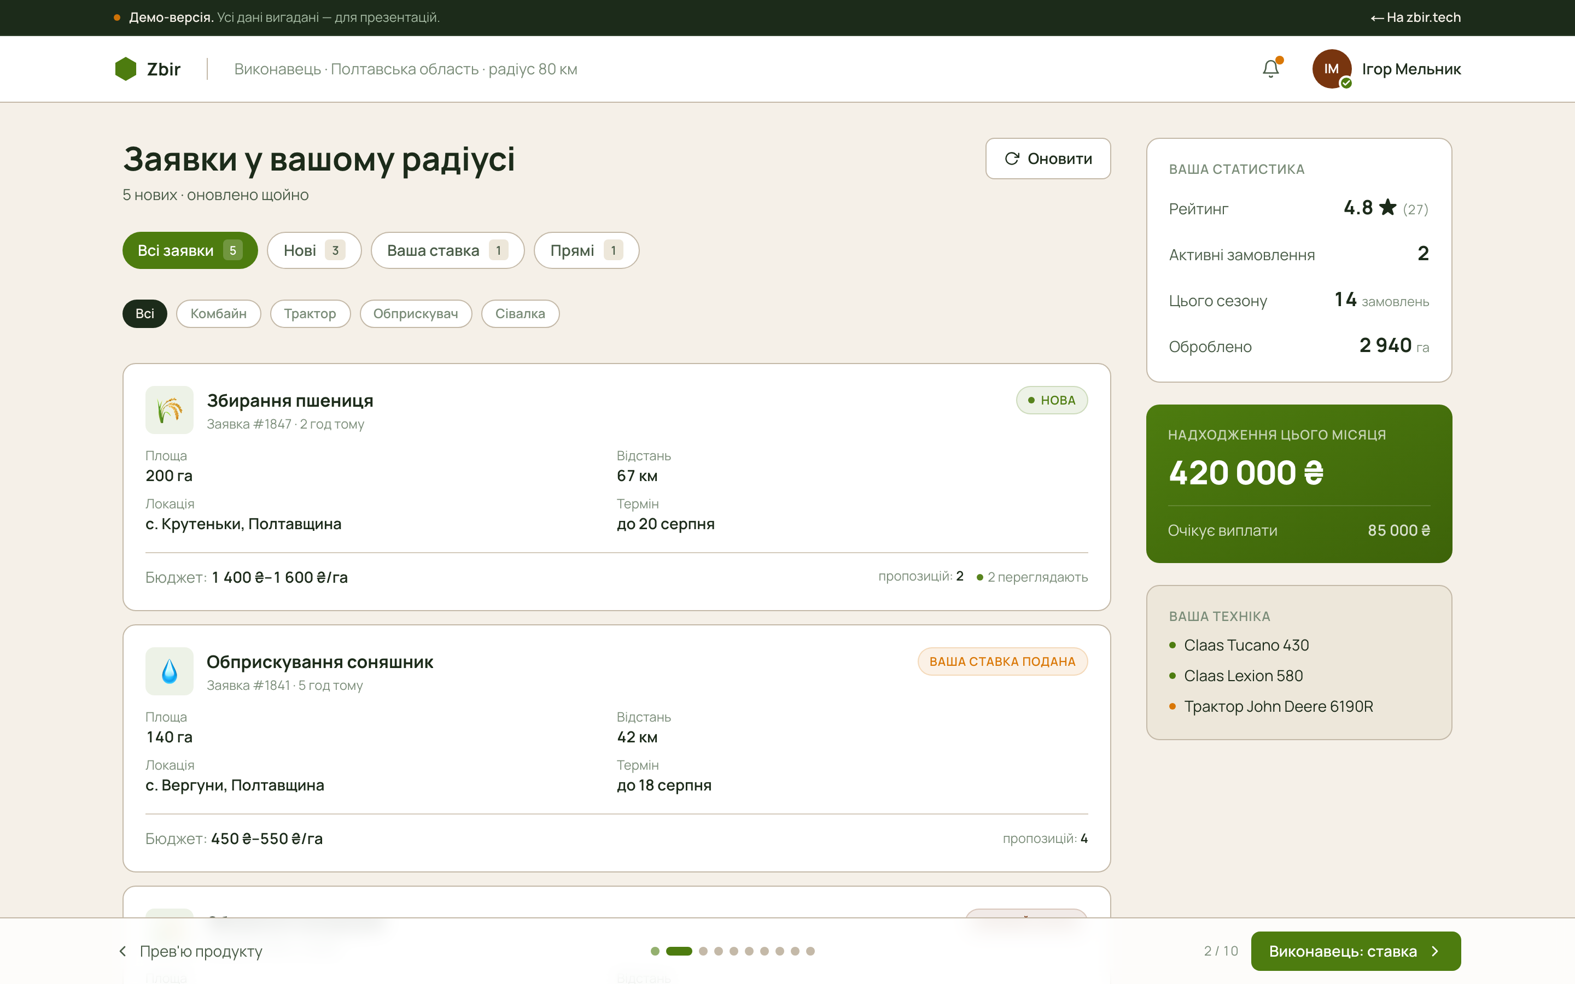
Task: Click the Zbir hexagon logo
Action: pos(126,69)
